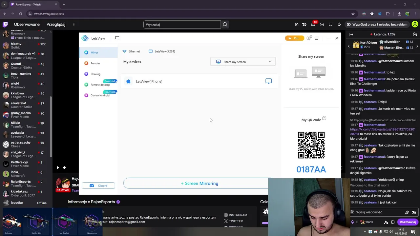The image size is (420, 236).
Task: Click the orange Pro upgrade button
Action: [x=294, y=38]
